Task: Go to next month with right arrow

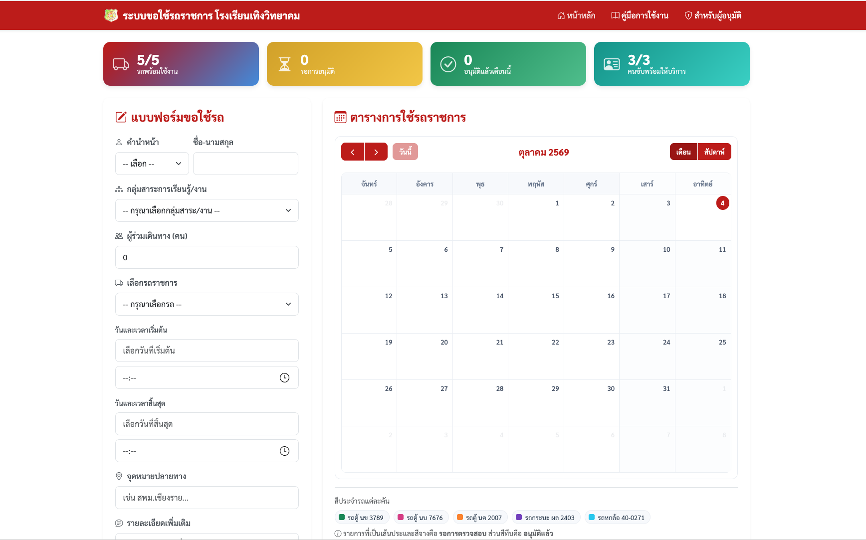Action: [x=376, y=152]
